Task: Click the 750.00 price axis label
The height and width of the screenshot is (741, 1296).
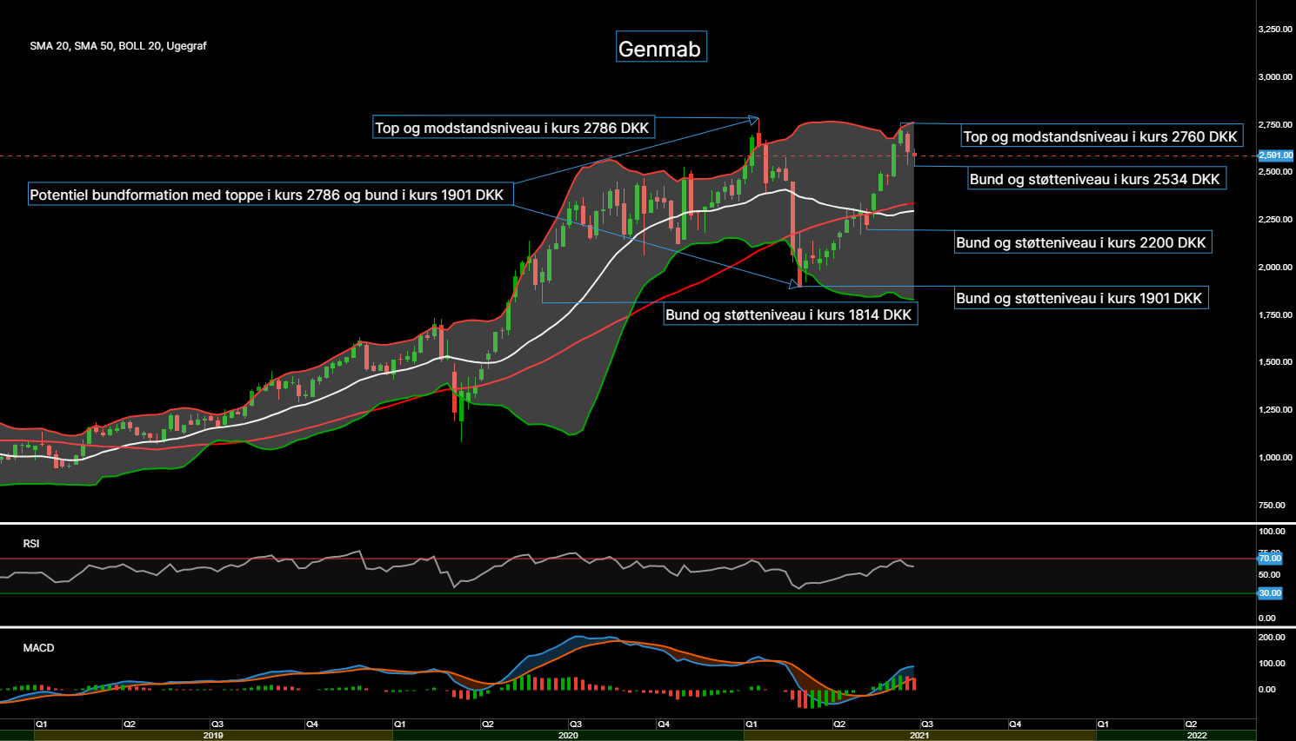Action: 1272,506
